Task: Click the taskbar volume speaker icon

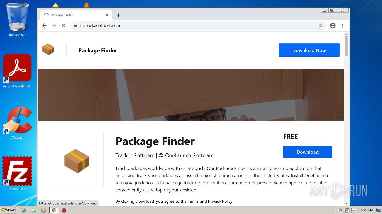Action: point(339,210)
